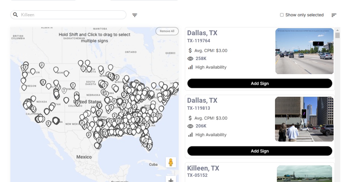Open the sort order icon

click(x=334, y=15)
